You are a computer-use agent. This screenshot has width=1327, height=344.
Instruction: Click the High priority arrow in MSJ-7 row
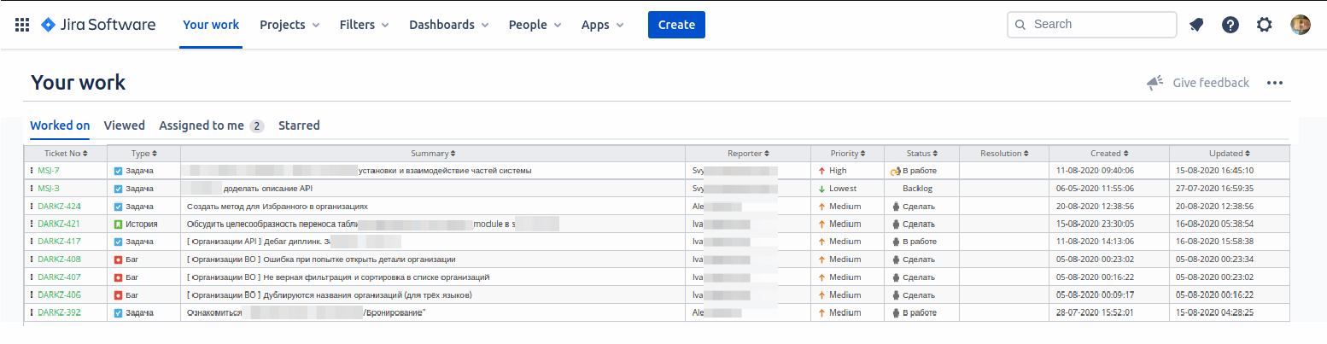[821, 171]
